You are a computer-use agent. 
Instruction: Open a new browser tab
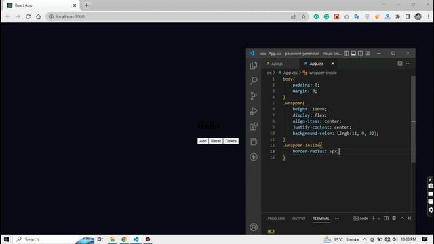pyautogui.click(x=87, y=5)
